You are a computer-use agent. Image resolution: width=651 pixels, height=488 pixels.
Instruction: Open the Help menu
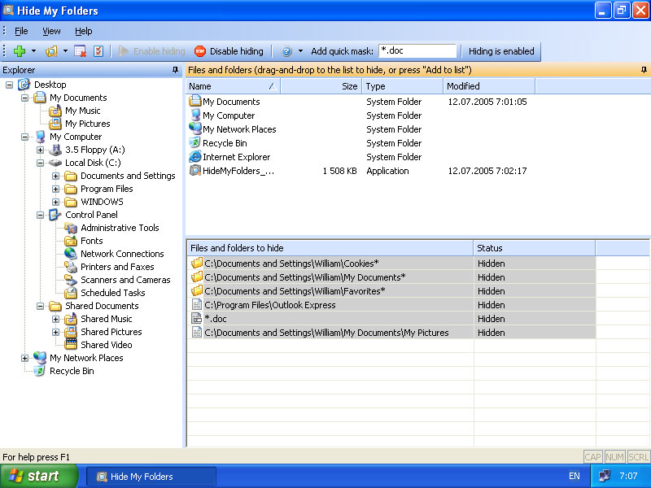[84, 31]
